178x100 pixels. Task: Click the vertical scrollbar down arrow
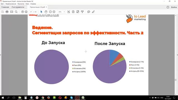click(x=175, y=94)
